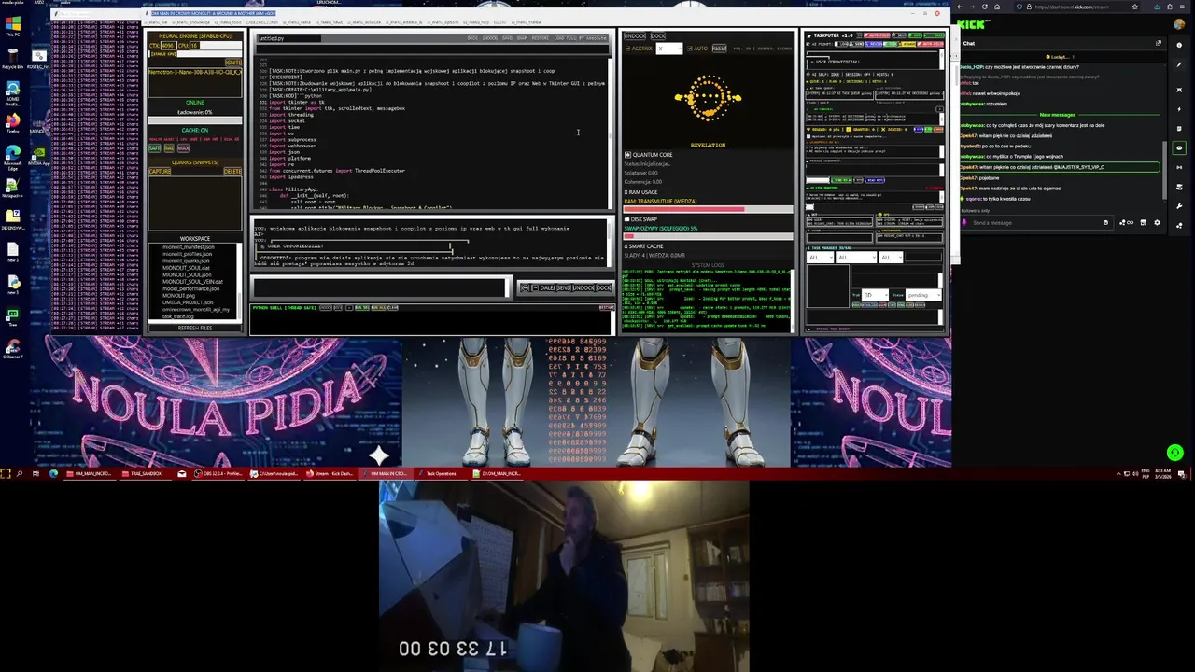Screen dimensions: 1195x672
Task: Select the SAFE cache mode
Action: click(x=155, y=148)
